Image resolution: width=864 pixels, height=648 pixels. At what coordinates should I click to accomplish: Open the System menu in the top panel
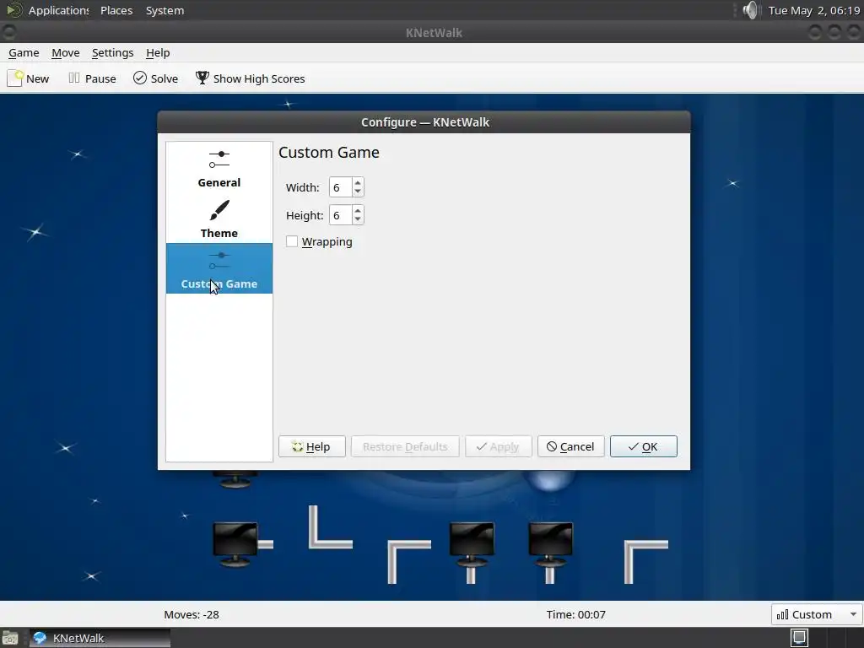(x=165, y=10)
